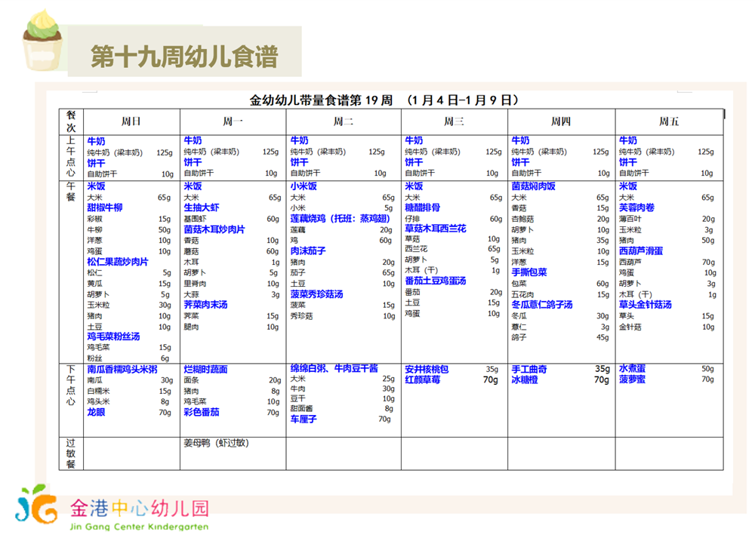
Task: Click the 周三 column header
Action: tap(453, 121)
